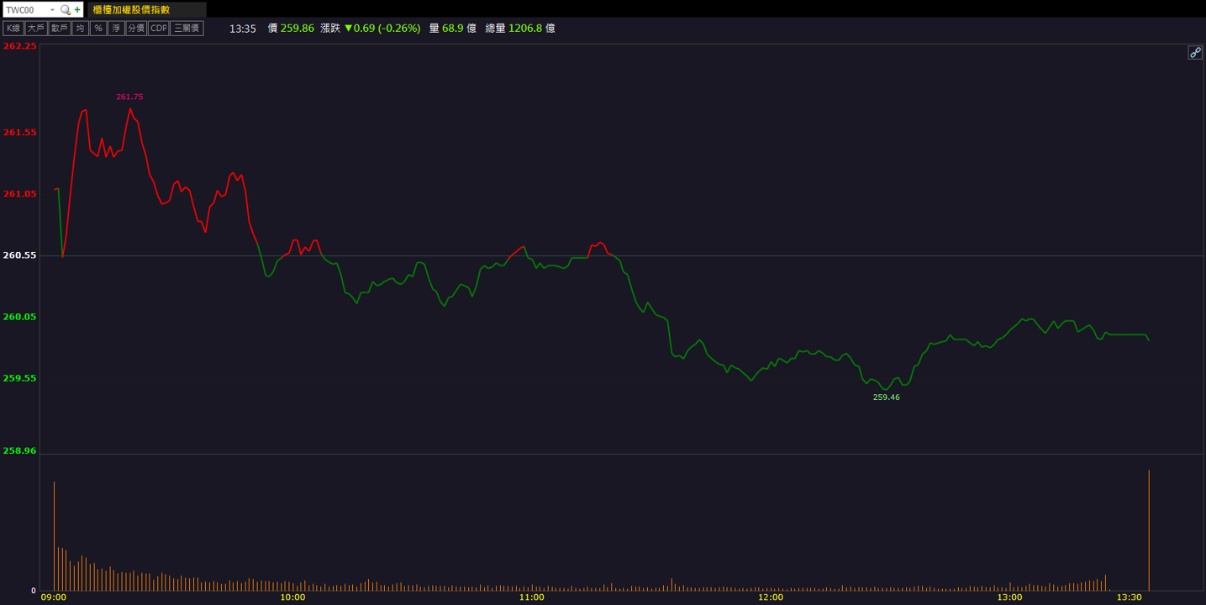Click the green plus add icon
The height and width of the screenshot is (605, 1206).
78,10
